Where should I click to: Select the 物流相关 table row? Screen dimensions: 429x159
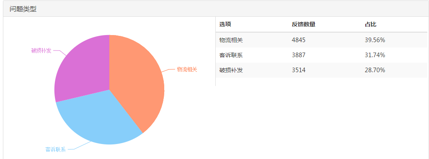tap(321, 40)
